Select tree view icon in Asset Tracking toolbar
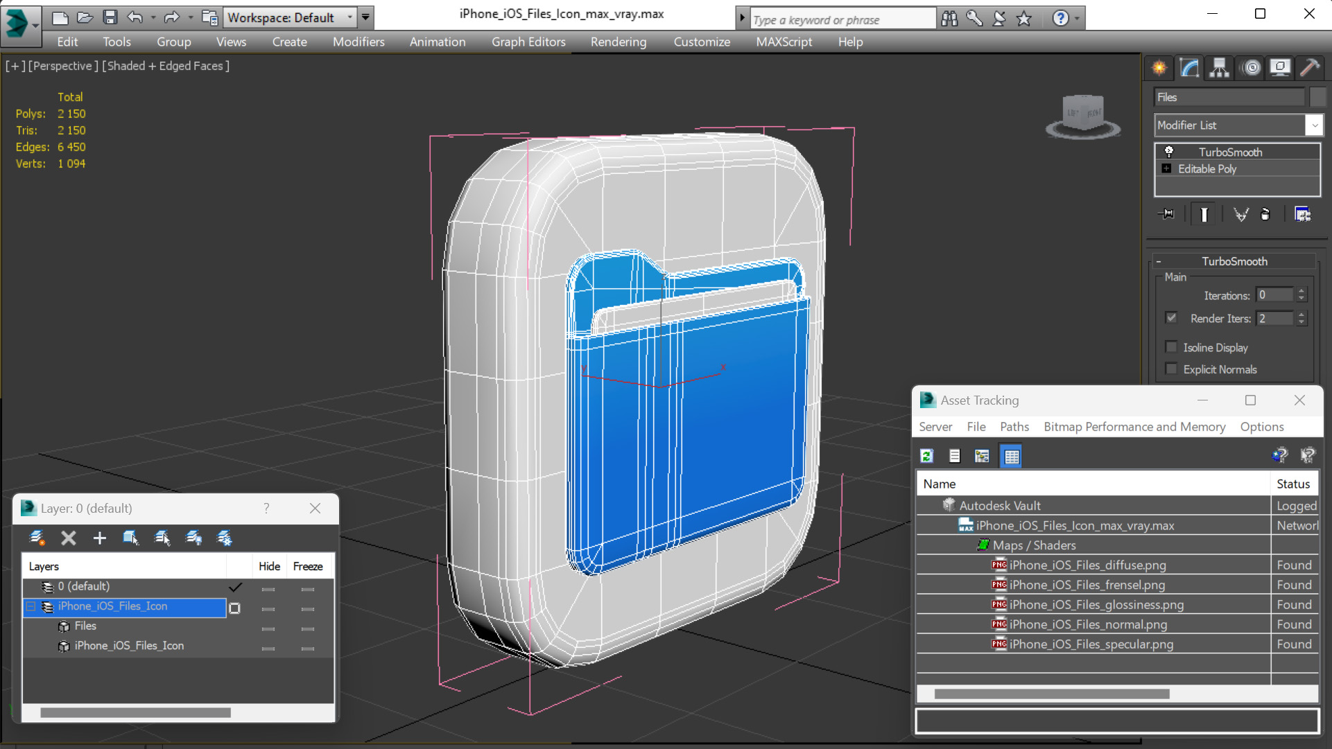Screen dimensions: 1332x749 click(982, 456)
